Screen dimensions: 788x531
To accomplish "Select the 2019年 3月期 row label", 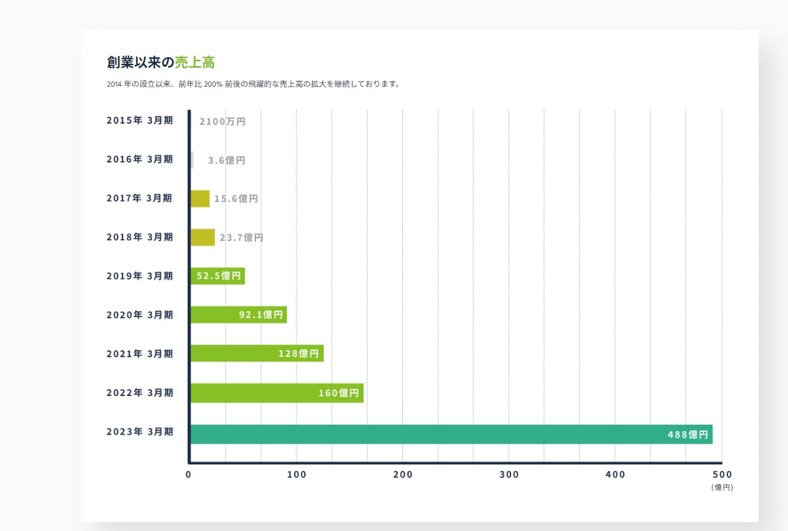I will click(x=139, y=276).
